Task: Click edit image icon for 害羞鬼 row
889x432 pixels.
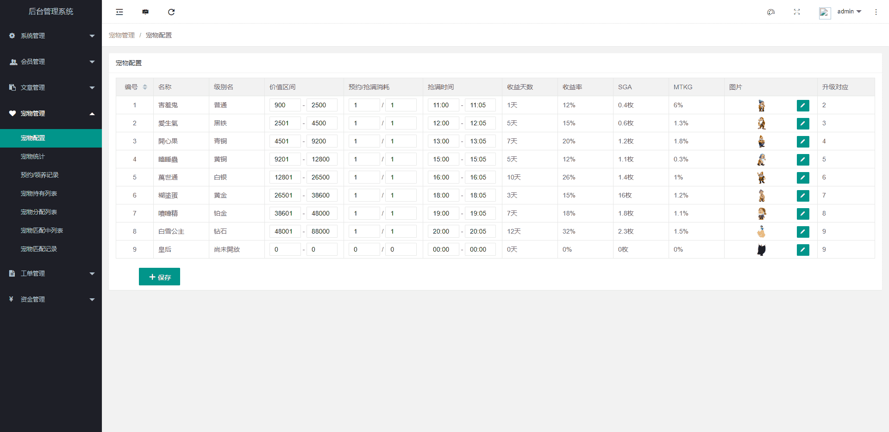Action: click(803, 105)
